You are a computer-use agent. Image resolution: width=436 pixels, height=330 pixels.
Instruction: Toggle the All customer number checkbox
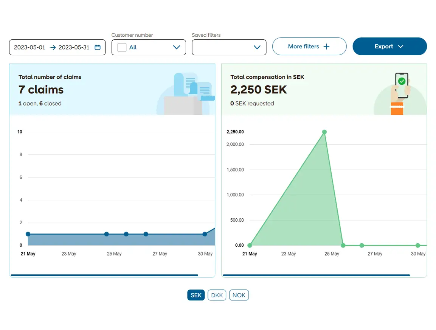pyautogui.click(x=122, y=47)
